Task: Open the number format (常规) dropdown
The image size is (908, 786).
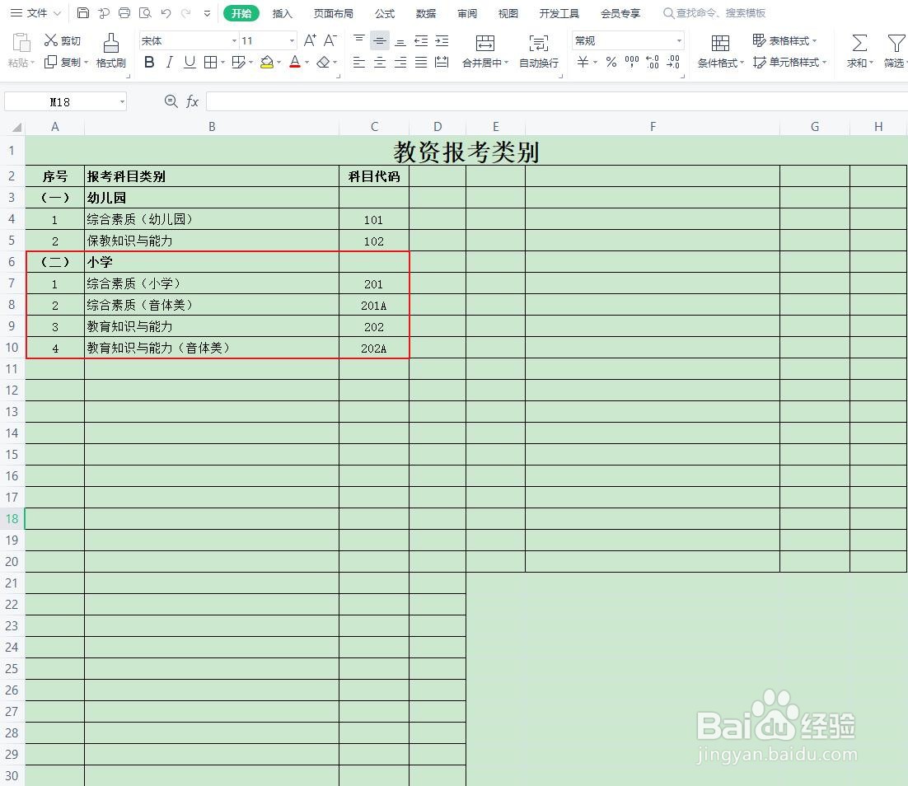Action: [678, 40]
